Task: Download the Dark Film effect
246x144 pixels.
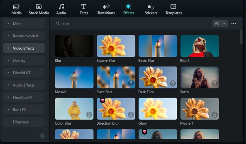Action: [173, 83]
